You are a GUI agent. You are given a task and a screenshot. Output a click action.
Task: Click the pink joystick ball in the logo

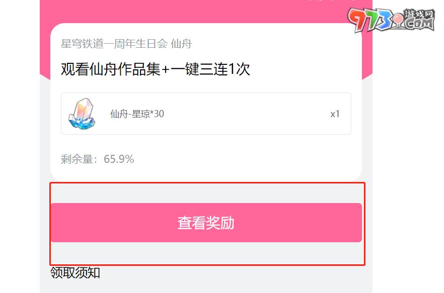point(399,19)
